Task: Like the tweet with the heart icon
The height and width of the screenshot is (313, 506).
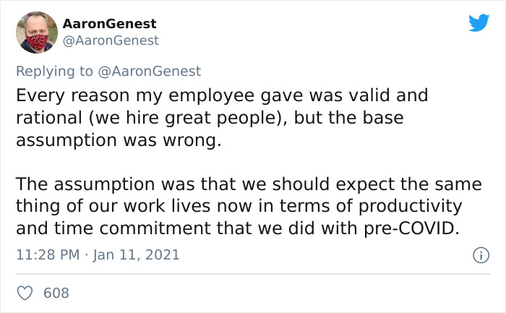Action: [25, 293]
